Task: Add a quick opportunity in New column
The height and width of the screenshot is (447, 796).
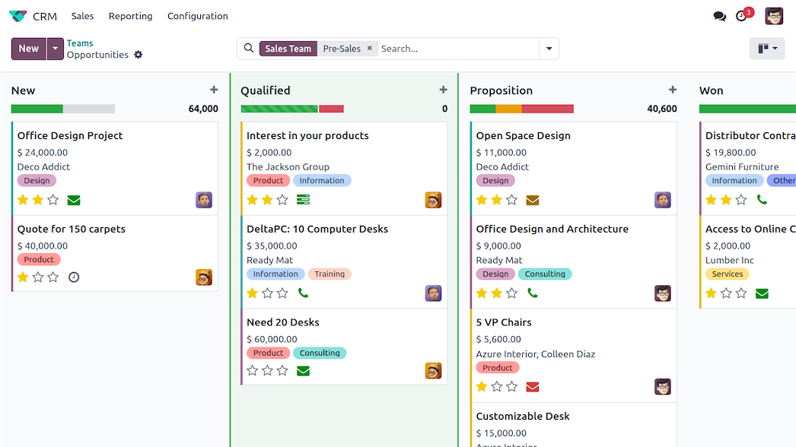Action: click(x=214, y=90)
